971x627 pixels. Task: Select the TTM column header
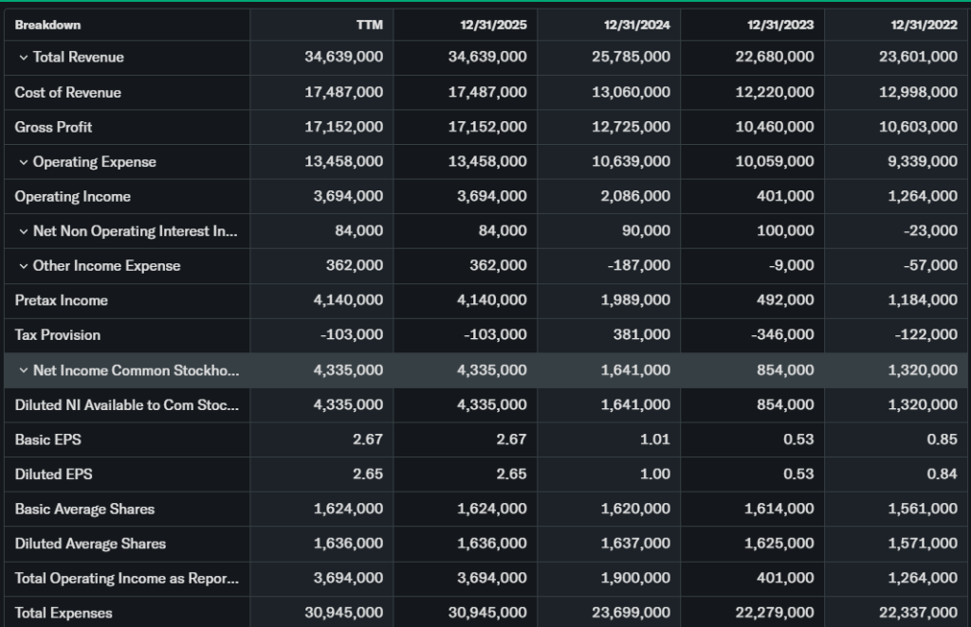370,25
